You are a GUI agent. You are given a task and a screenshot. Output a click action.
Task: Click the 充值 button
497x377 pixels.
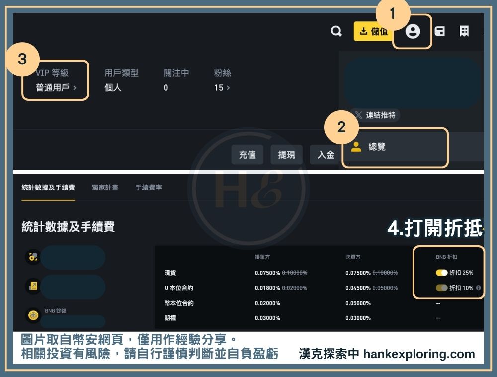click(x=247, y=155)
